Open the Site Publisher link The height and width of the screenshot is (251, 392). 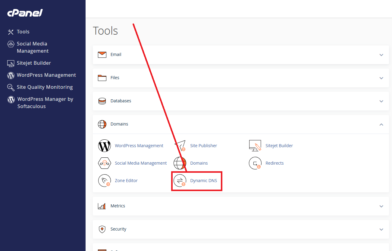[x=203, y=146]
